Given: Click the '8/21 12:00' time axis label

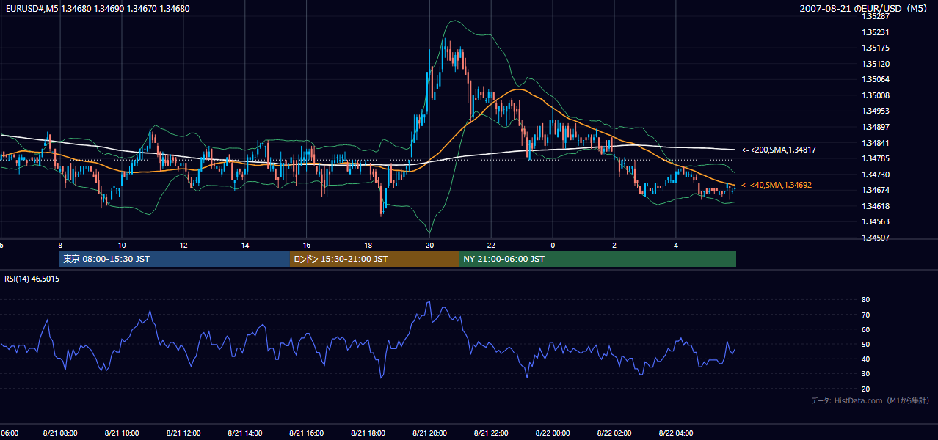Looking at the screenshot, I should coord(183,433).
